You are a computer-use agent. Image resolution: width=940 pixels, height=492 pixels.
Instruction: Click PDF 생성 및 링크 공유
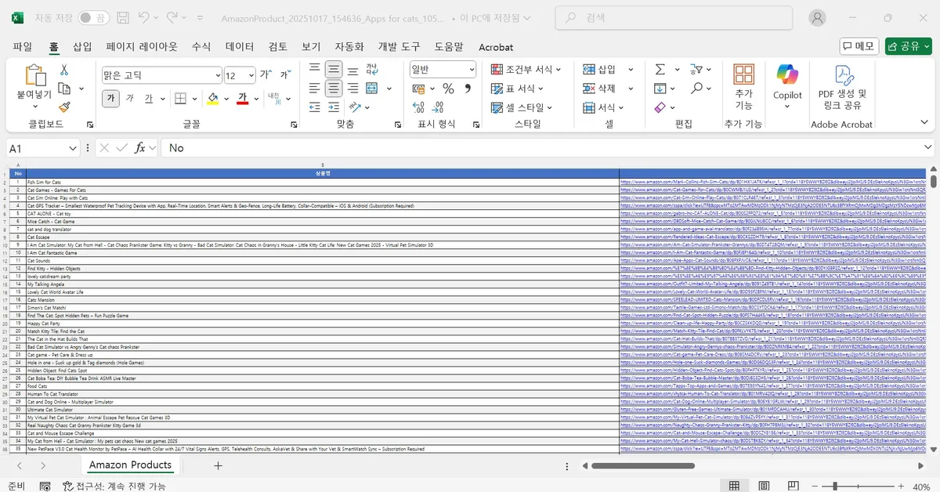pos(842,87)
